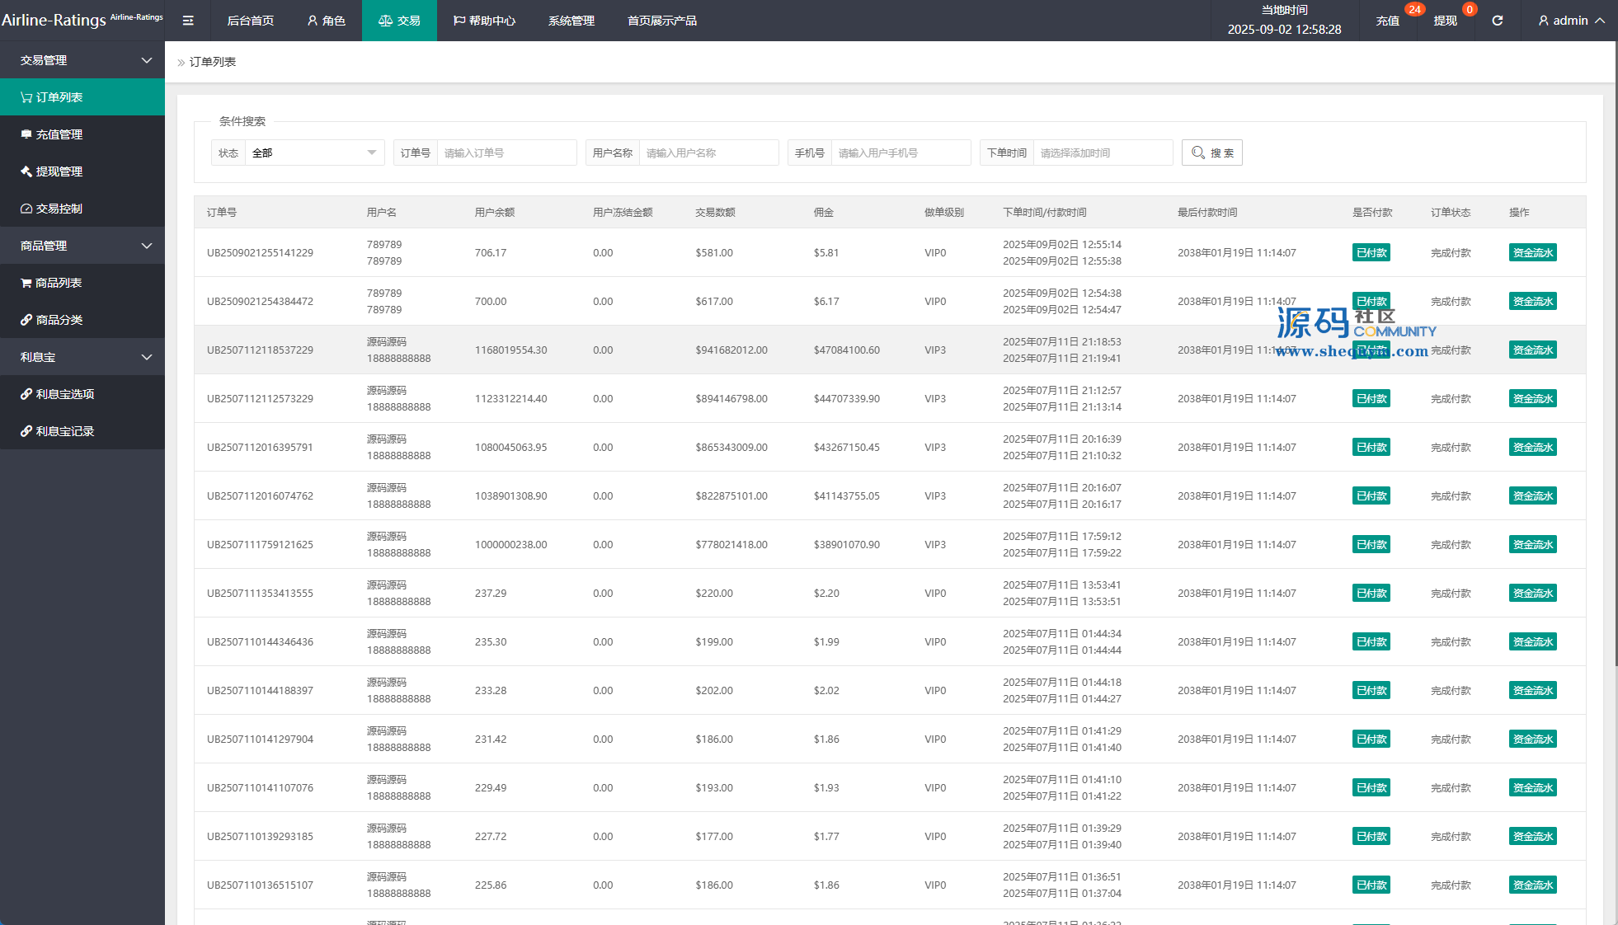Screen dimensions: 1618x925
Task: Open 利息宝记录 sidebar item
Action: coord(65,431)
